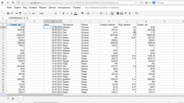Bookmark this page with the star

(x=136, y=3)
